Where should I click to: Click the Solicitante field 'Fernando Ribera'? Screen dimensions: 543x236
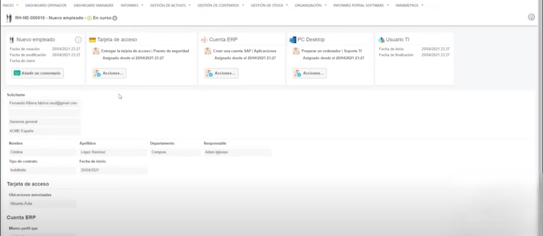point(44,103)
